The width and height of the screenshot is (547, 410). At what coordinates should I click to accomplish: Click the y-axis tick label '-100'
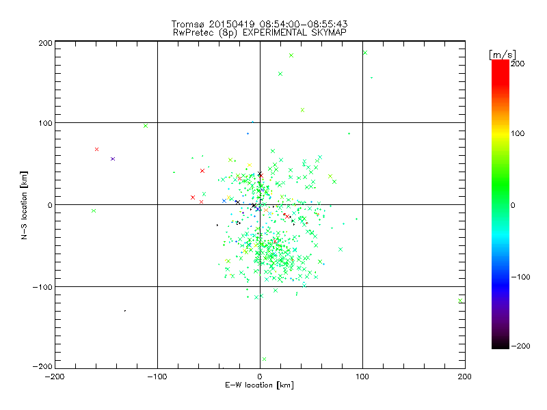click(42, 287)
